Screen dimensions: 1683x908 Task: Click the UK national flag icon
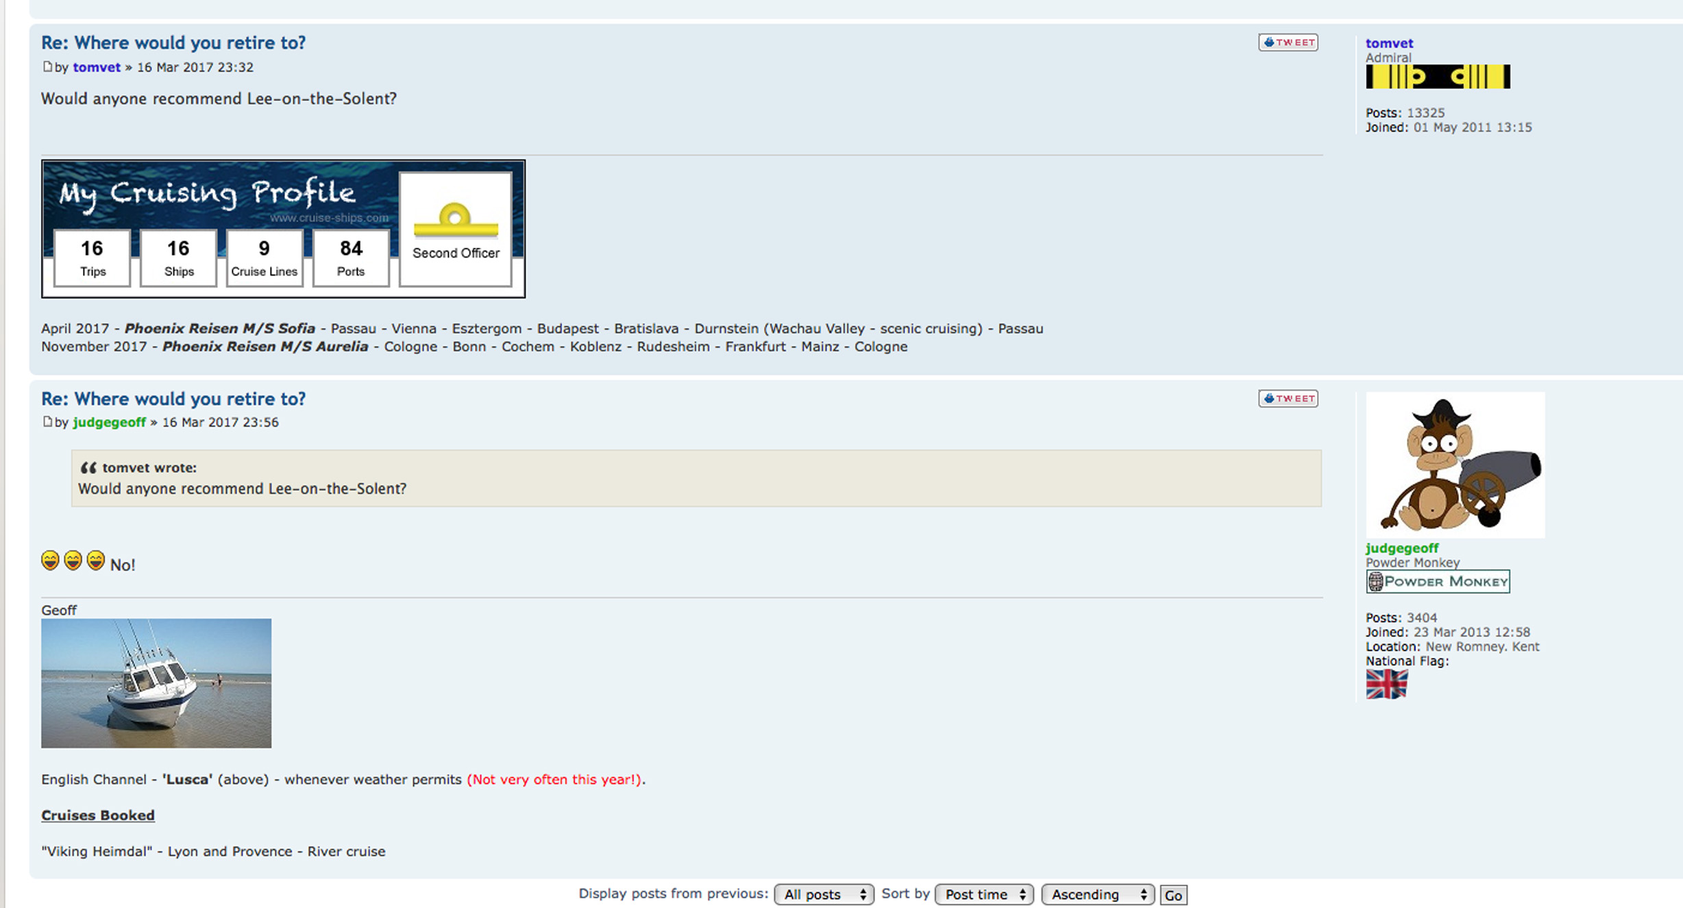pyautogui.click(x=1386, y=684)
